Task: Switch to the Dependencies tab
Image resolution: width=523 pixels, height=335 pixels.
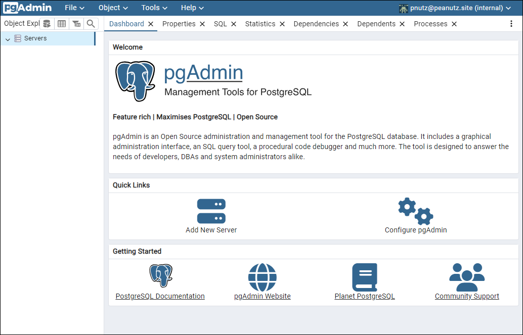Action: click(316, 24)
